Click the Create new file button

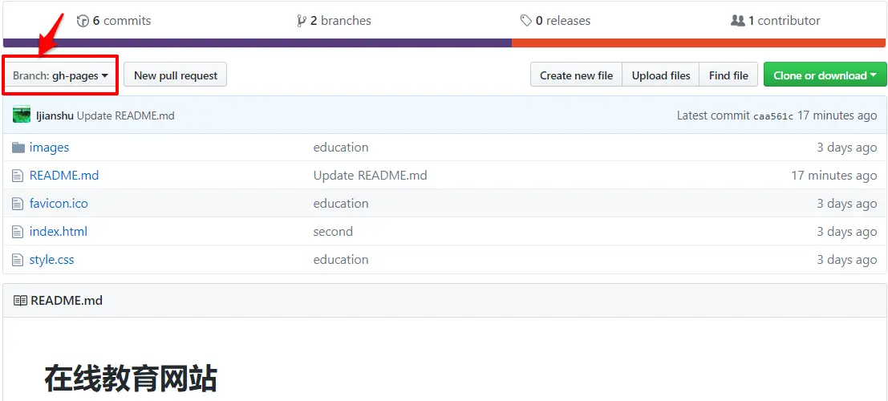pos(576,75)
